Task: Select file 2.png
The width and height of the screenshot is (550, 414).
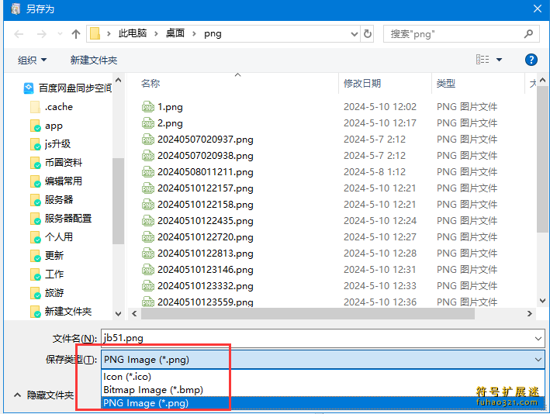Action: click(x=170, y=123)
